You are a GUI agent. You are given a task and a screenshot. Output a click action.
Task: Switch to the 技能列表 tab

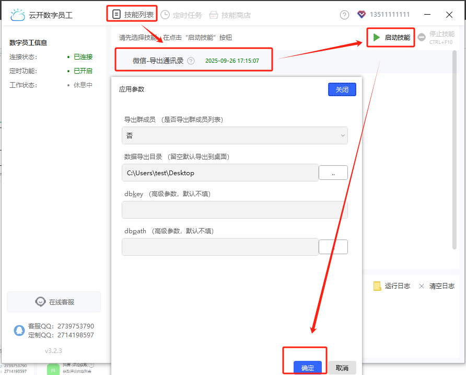click(x=133, y=15)
